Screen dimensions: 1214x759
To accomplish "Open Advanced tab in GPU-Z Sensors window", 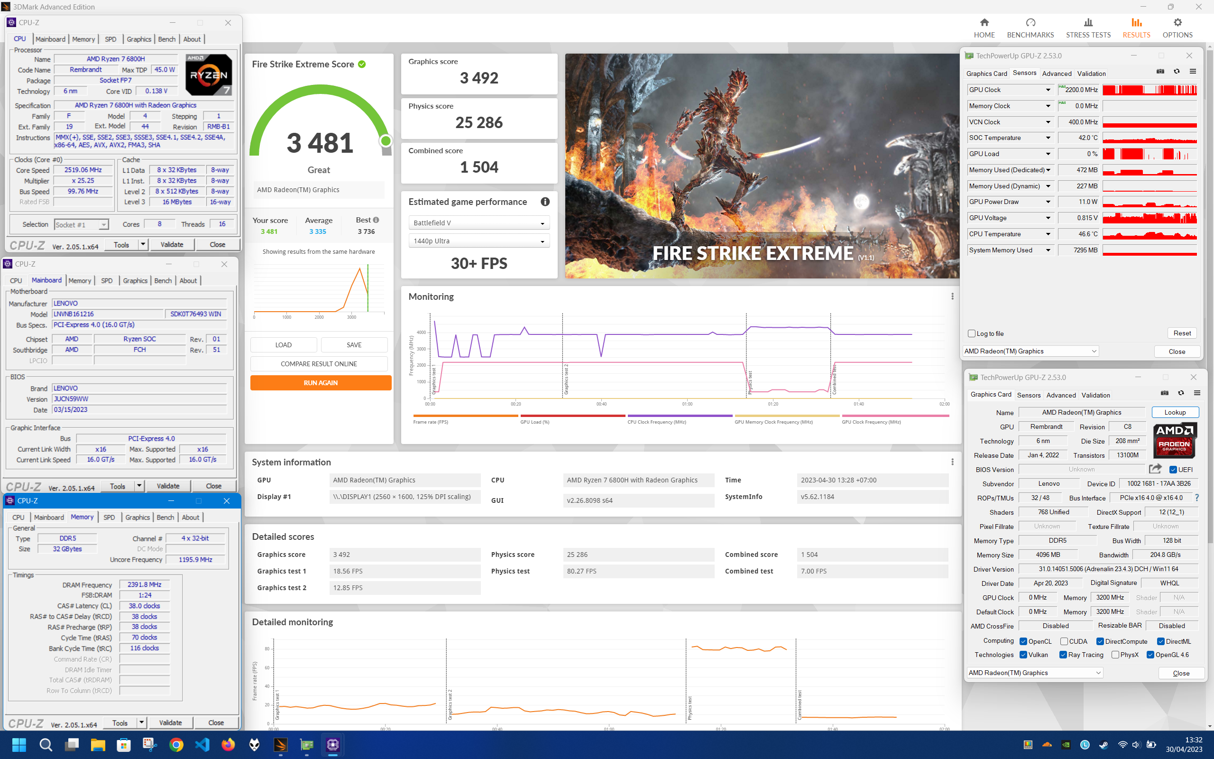I will click(1057, 73).
